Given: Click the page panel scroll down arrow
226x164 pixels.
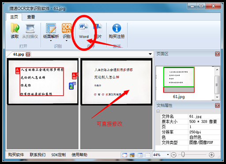Looking at the screenshot, I should [217, 97].
